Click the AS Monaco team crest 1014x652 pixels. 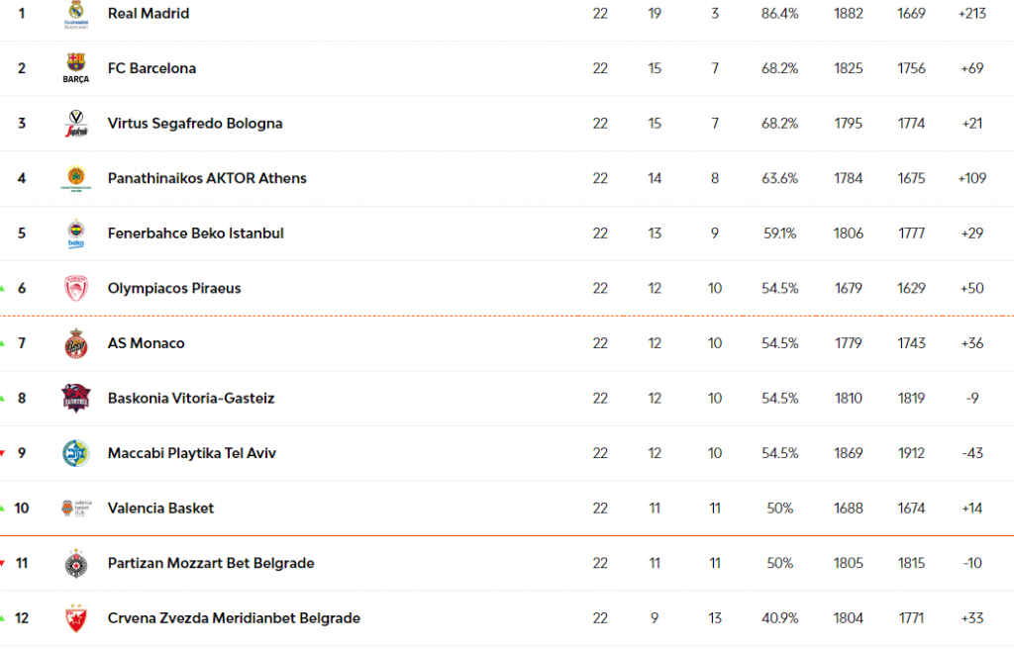(76, 343)
